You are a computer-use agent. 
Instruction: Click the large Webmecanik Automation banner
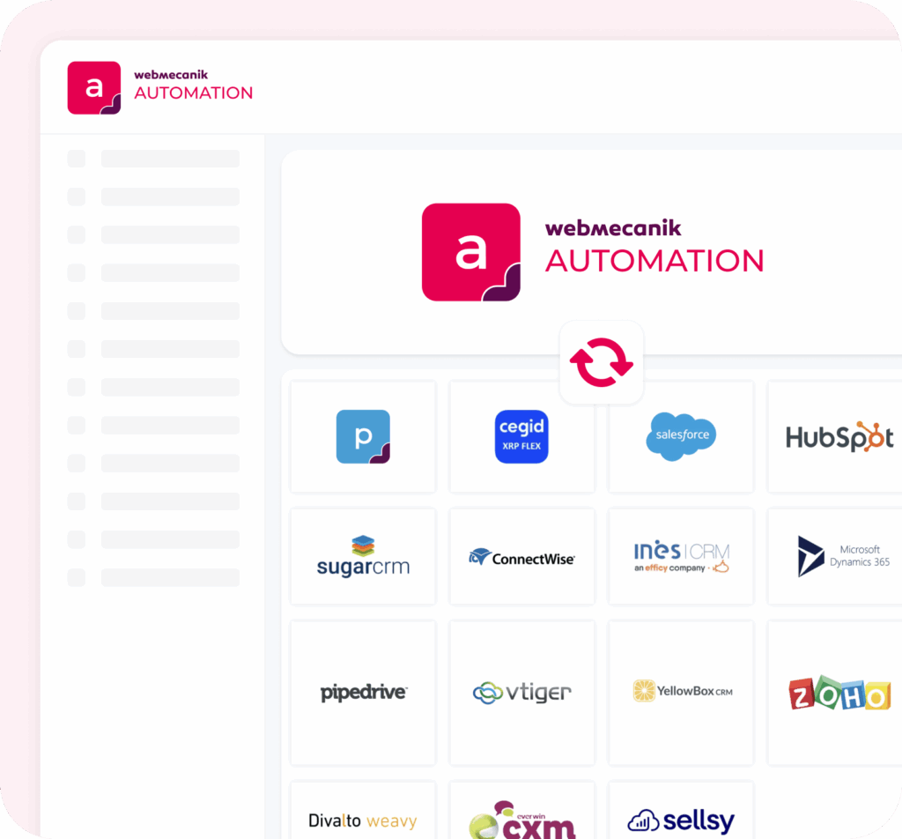click(x=593, y=252)
